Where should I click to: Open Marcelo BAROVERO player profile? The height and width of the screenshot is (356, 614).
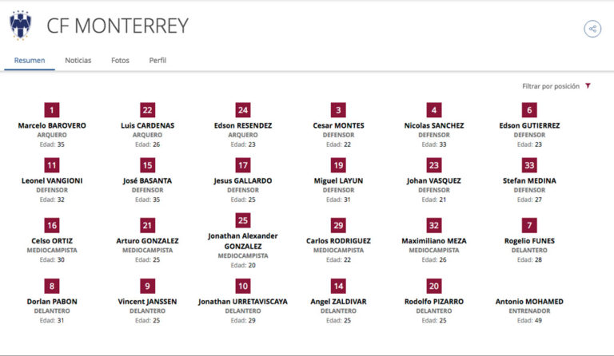pos(52,125)
